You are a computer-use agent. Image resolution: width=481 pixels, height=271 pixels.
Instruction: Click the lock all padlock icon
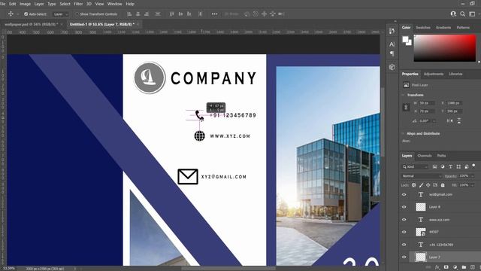click(x=443, y=185)
